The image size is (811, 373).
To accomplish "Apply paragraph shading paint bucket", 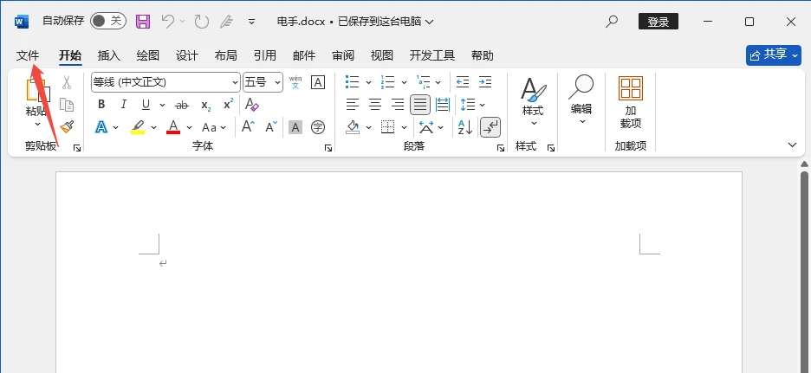I will tap(353, 127).
